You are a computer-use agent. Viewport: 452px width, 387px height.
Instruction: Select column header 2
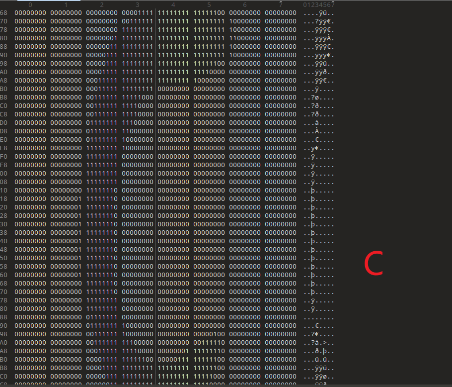pyautogui.click(x=102, y=5)
